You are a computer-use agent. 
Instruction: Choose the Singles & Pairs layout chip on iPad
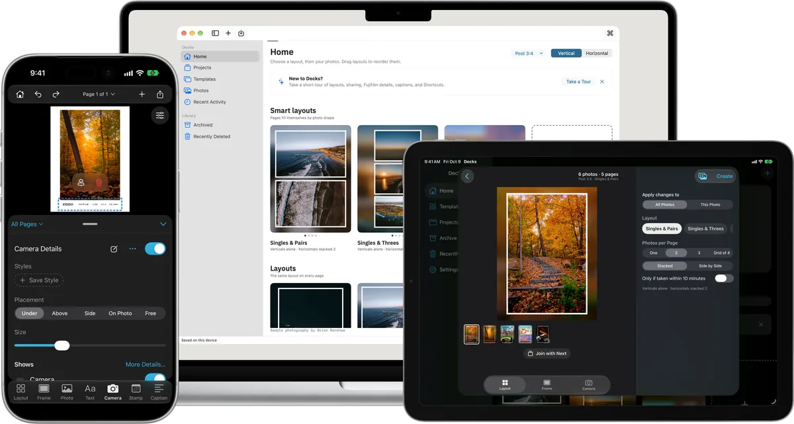coord(662,228)
